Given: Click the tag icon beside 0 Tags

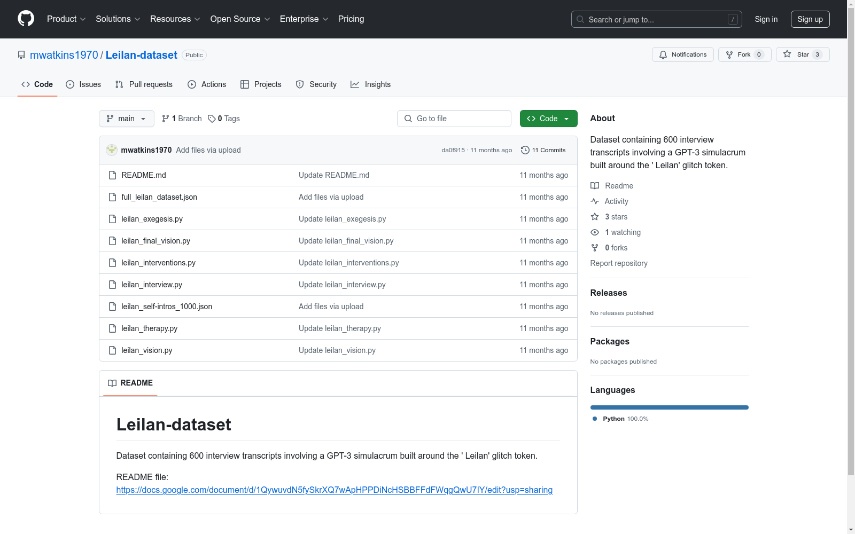Looking at the screenshot, I should (x=212, y=119).
